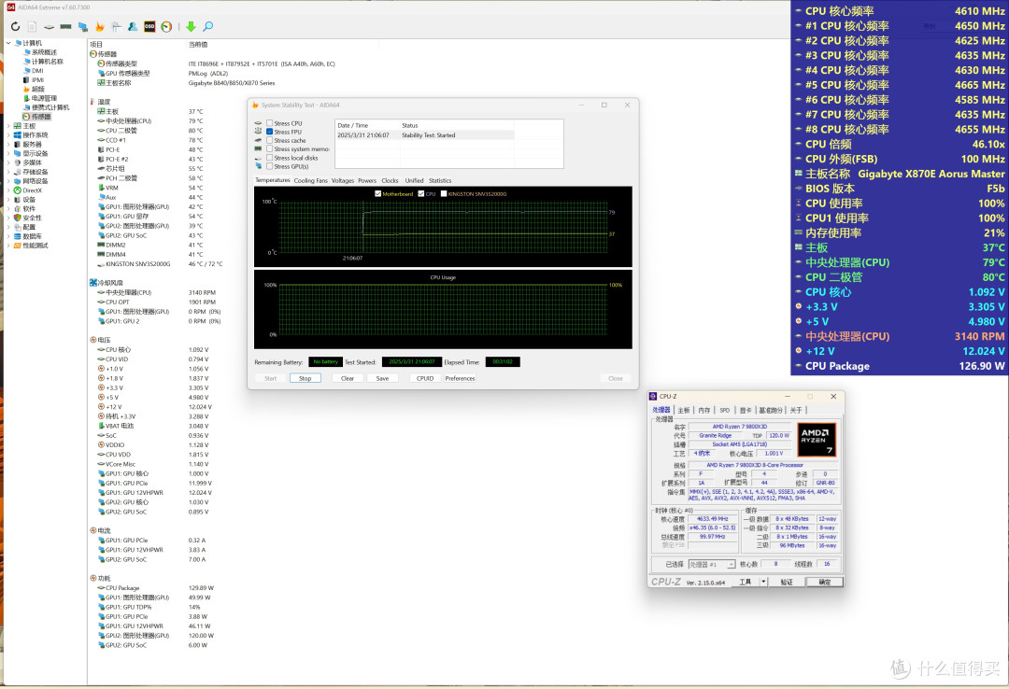The image size is (1009, 689).
Task: Expand the 主板 tree node
Action: (x=8, y=126)
